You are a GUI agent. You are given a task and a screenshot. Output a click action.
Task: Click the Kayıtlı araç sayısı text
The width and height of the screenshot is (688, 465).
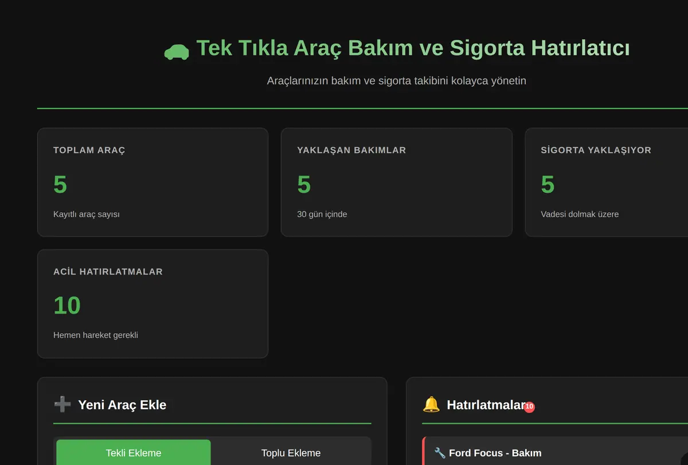coord(87,214)
